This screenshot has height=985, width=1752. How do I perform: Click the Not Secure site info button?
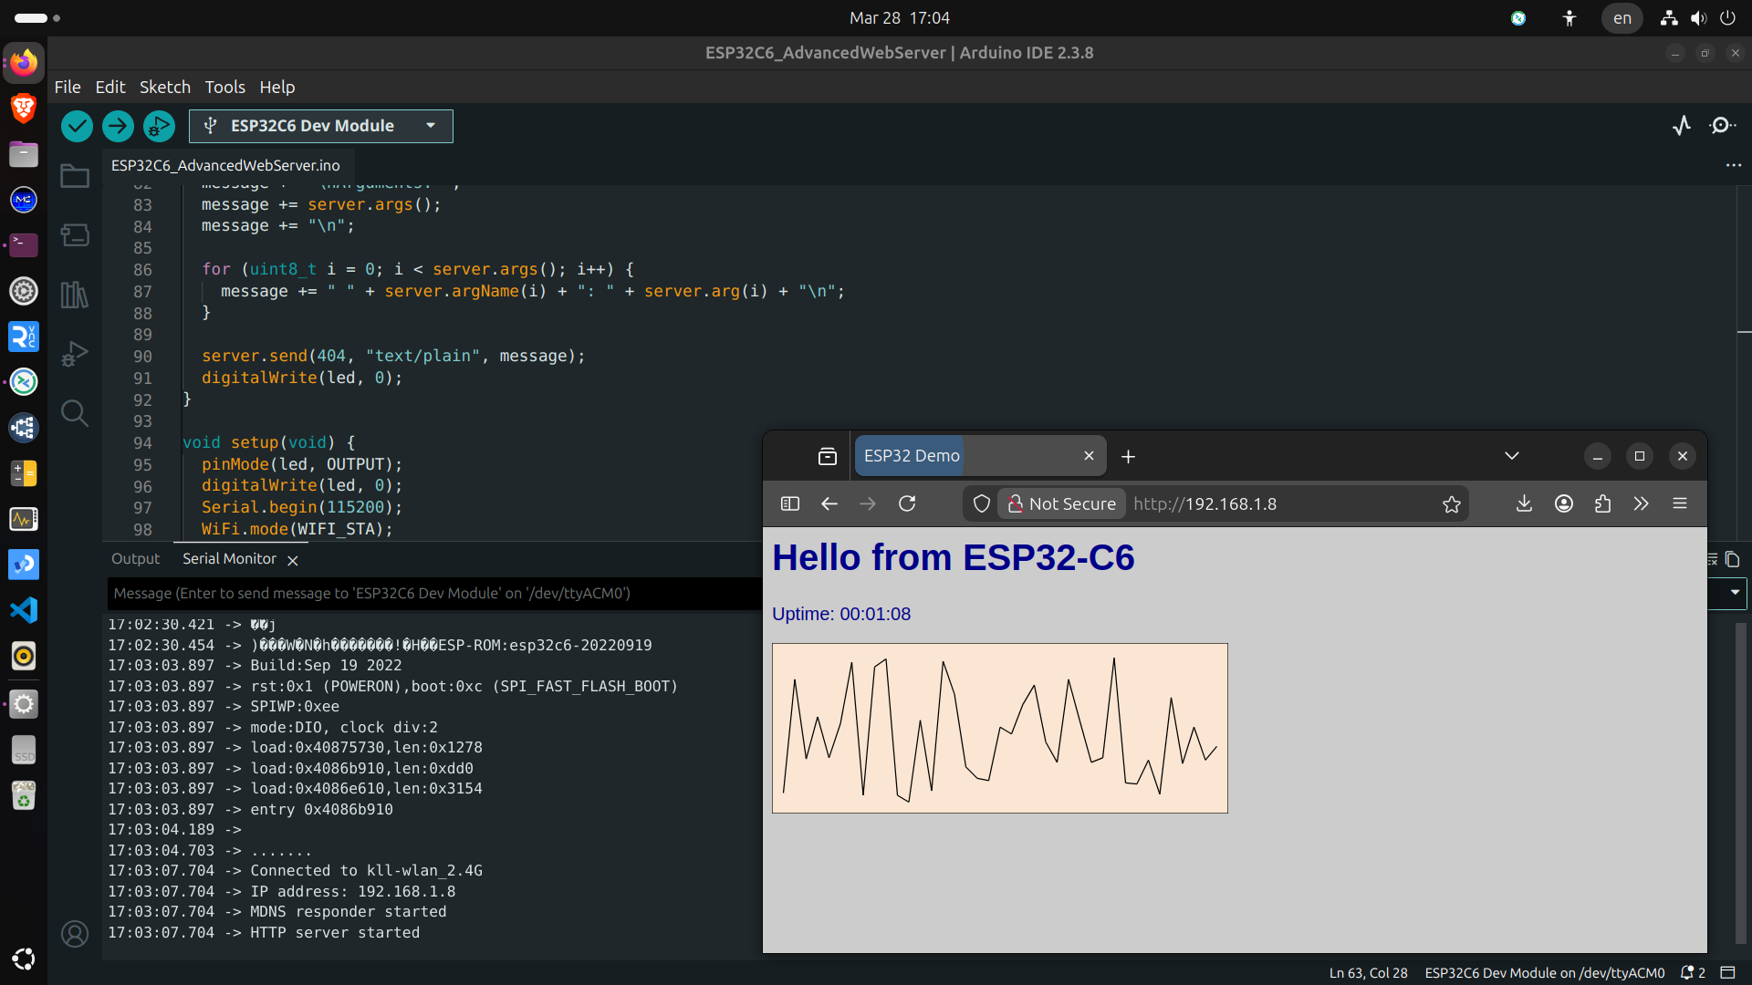pyautogui.click(x=1062, y=503)
